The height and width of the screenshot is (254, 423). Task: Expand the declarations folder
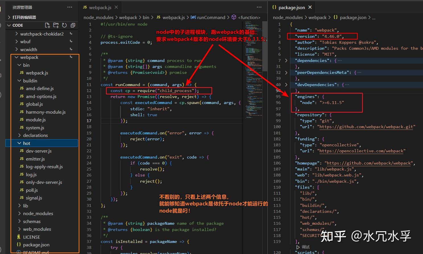click(x=20, y=135)
